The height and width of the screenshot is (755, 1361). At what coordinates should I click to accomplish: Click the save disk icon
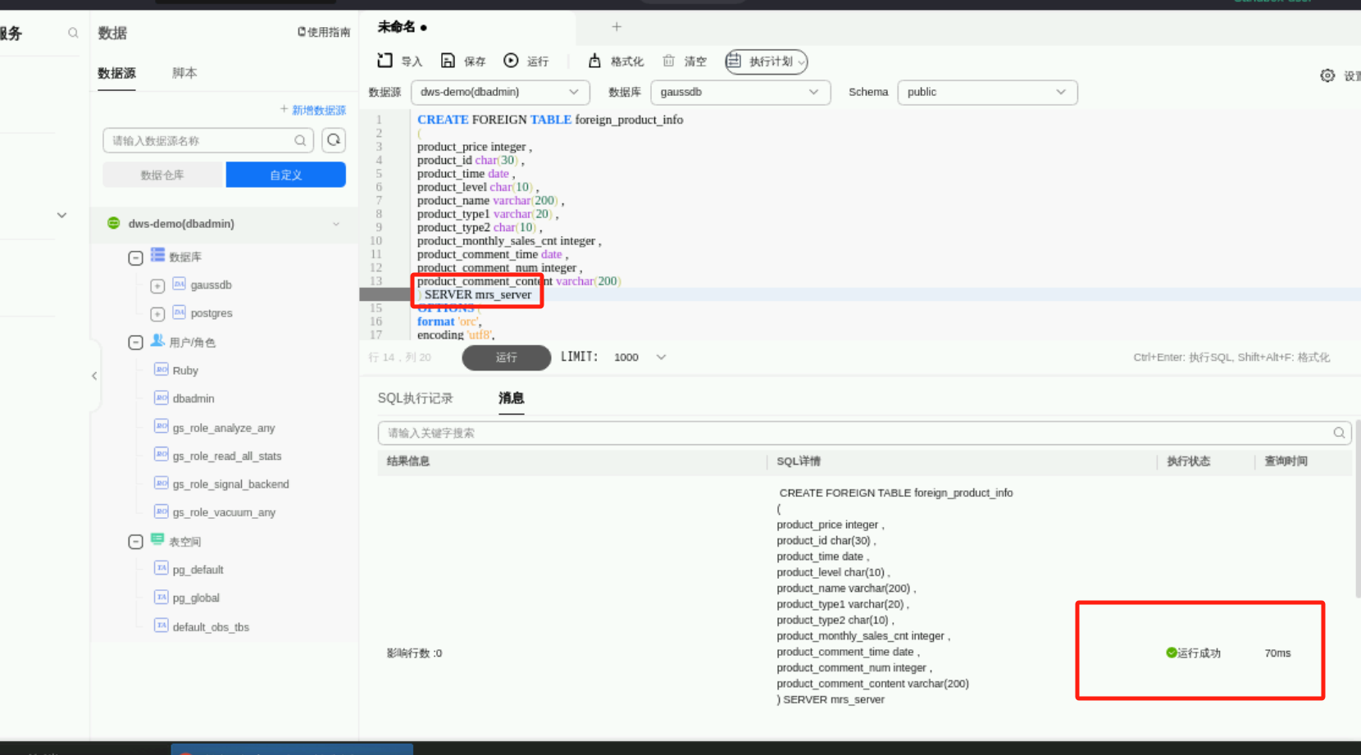448,61
